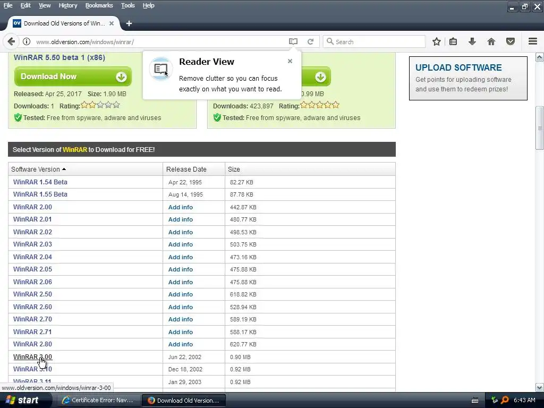
Task: Click page scrollbar up arrow
Action: click(540, 57)
